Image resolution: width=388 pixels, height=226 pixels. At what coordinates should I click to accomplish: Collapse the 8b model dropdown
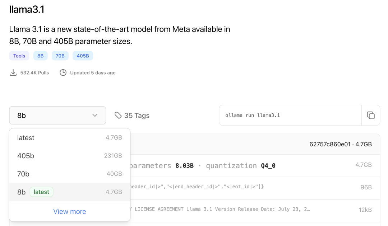(57, 116)
